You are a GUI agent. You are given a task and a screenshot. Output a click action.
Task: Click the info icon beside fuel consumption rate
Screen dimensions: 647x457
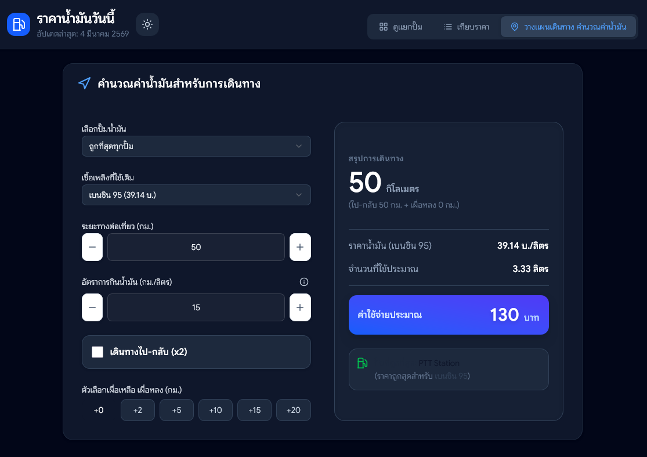pos(303,282)
